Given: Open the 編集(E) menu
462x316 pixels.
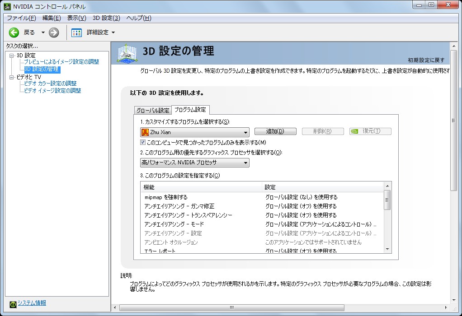Looking at the screenshot, I should coord(52,18).
